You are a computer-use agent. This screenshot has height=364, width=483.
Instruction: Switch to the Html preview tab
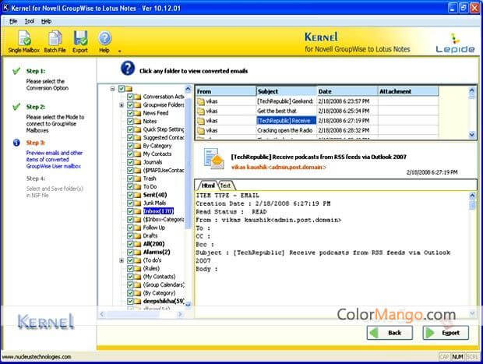[208, 186]
